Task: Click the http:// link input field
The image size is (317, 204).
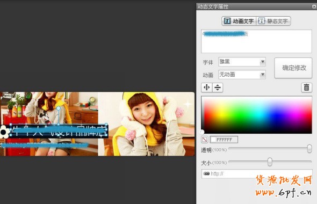Action: click(x=257, y=174)
